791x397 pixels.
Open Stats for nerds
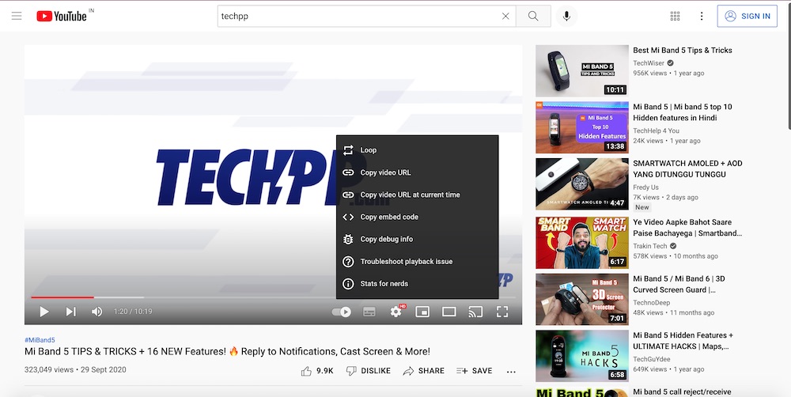(417, 283)
